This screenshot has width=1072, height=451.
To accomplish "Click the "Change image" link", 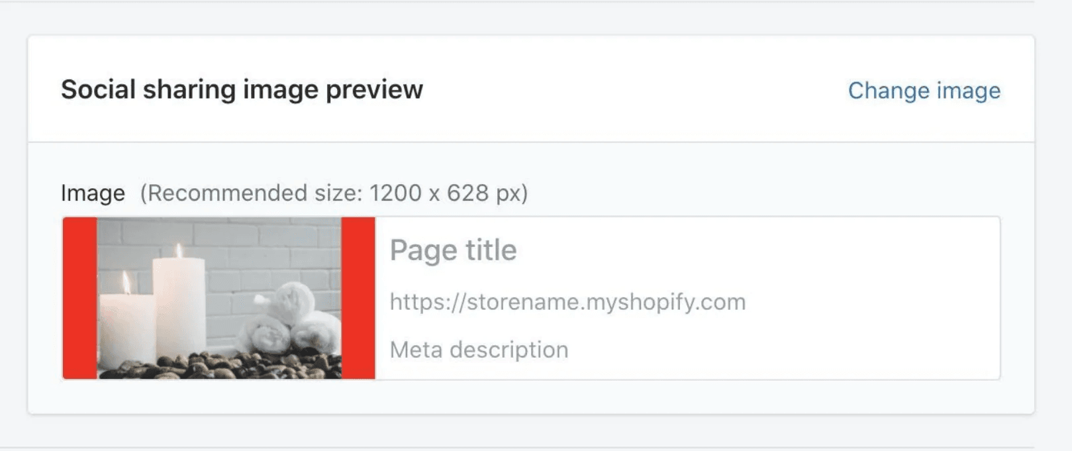I will [924, 91].
